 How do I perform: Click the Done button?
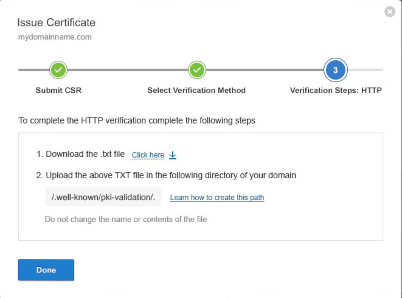46,270
